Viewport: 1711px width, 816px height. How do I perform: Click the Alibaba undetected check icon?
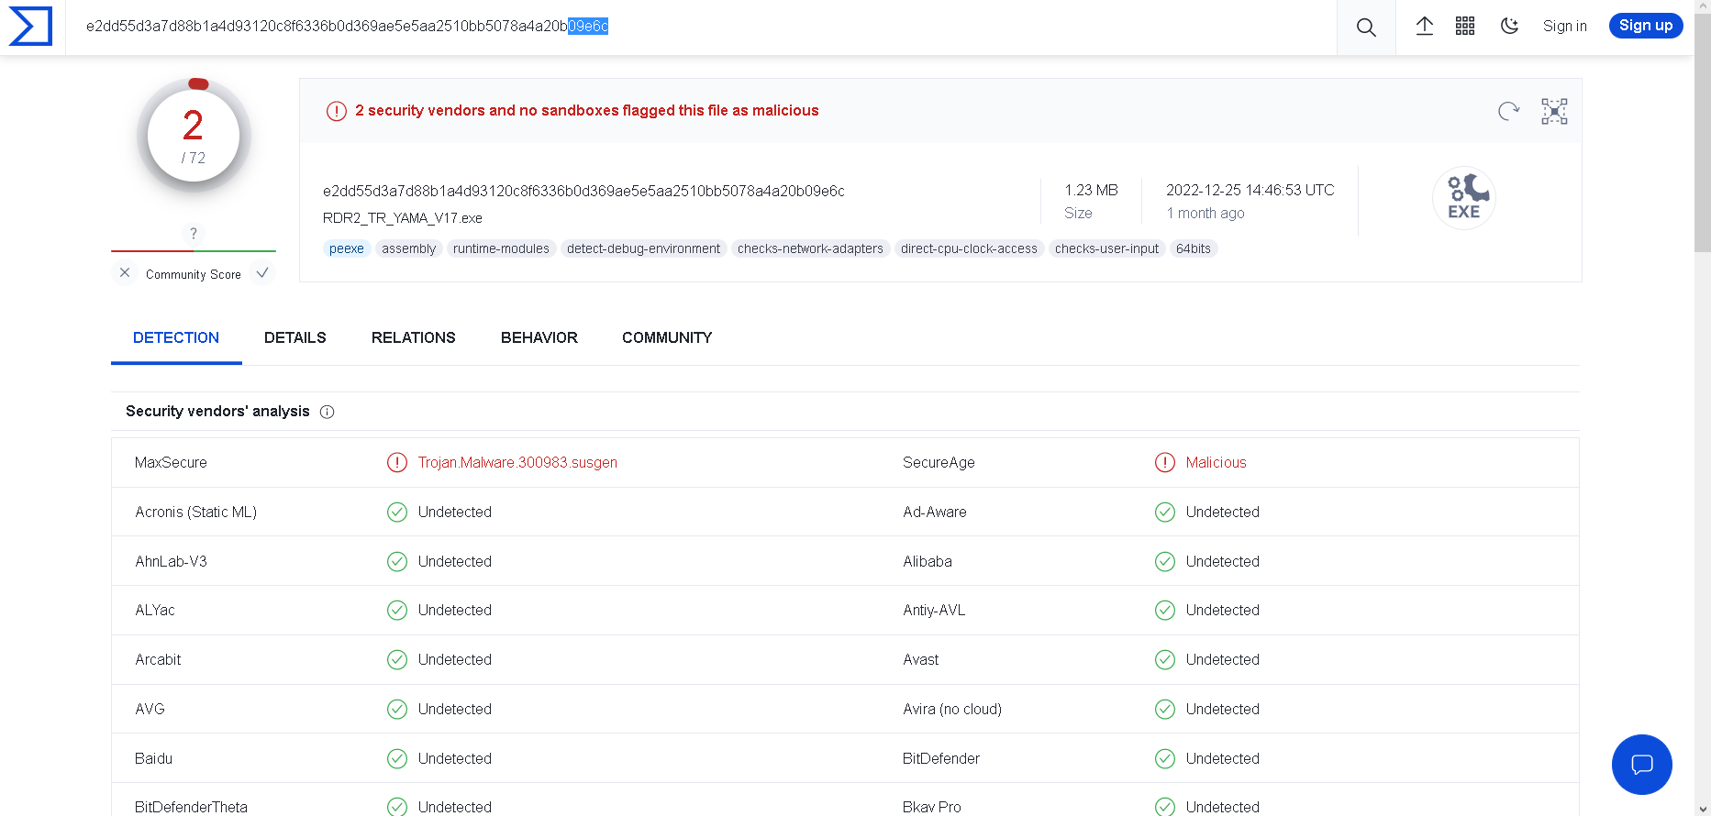tap(1165, 561)
